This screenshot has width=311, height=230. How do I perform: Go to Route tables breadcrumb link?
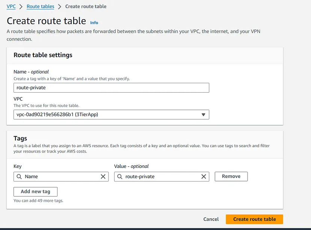coord(41,6)
